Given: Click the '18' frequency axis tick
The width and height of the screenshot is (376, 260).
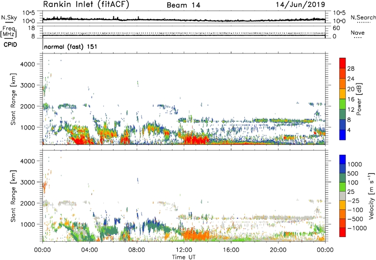Looking at the screenshot, I should (x=31, y=28).
